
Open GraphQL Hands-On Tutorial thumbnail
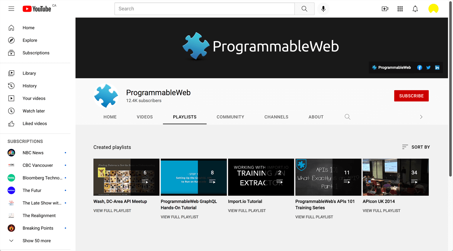pos(194,177)
